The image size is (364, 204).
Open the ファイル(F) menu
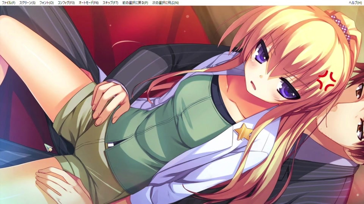[x=9, y=3]
